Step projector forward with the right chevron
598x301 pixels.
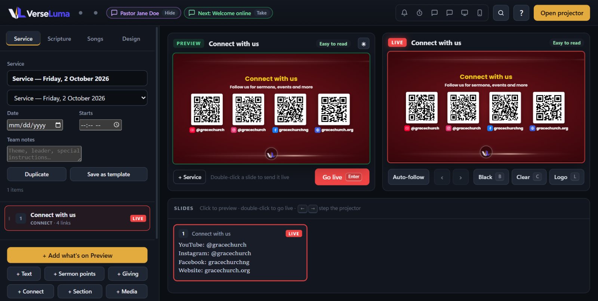[460, 177]
